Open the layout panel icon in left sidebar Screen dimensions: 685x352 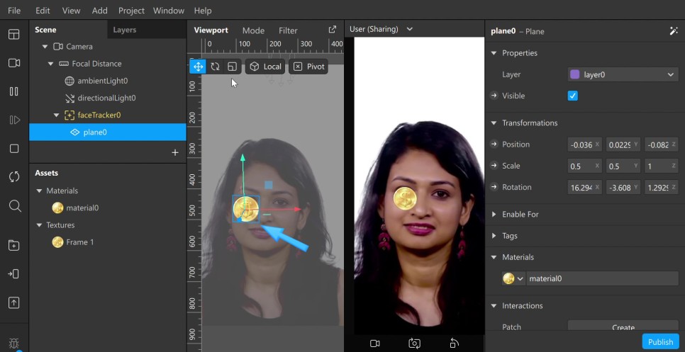coord(14,35)
